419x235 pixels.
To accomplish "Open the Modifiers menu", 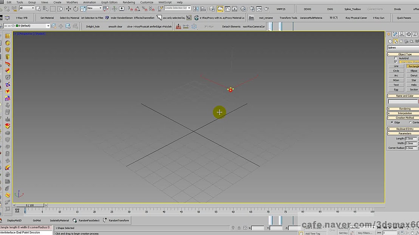I will (72, 2).
